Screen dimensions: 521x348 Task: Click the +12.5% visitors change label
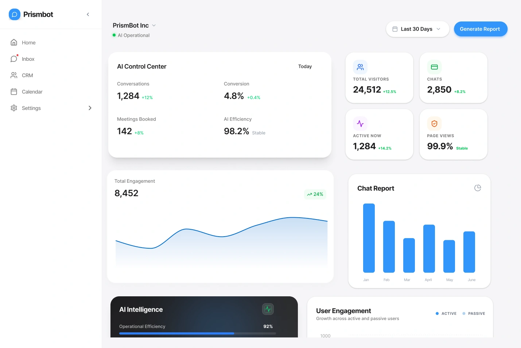pos(389,92)
